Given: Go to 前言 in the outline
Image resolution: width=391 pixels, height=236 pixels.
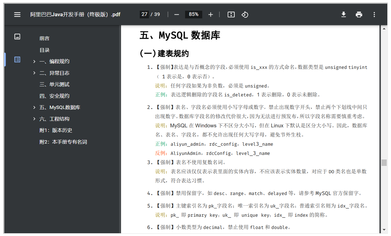Looking at the screenshot, I should coord(44,38).
